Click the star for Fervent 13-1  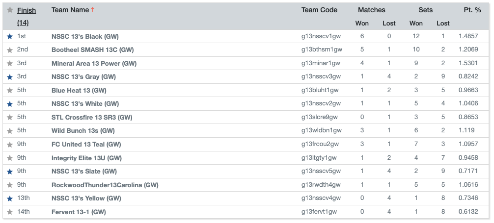(10, 212)
